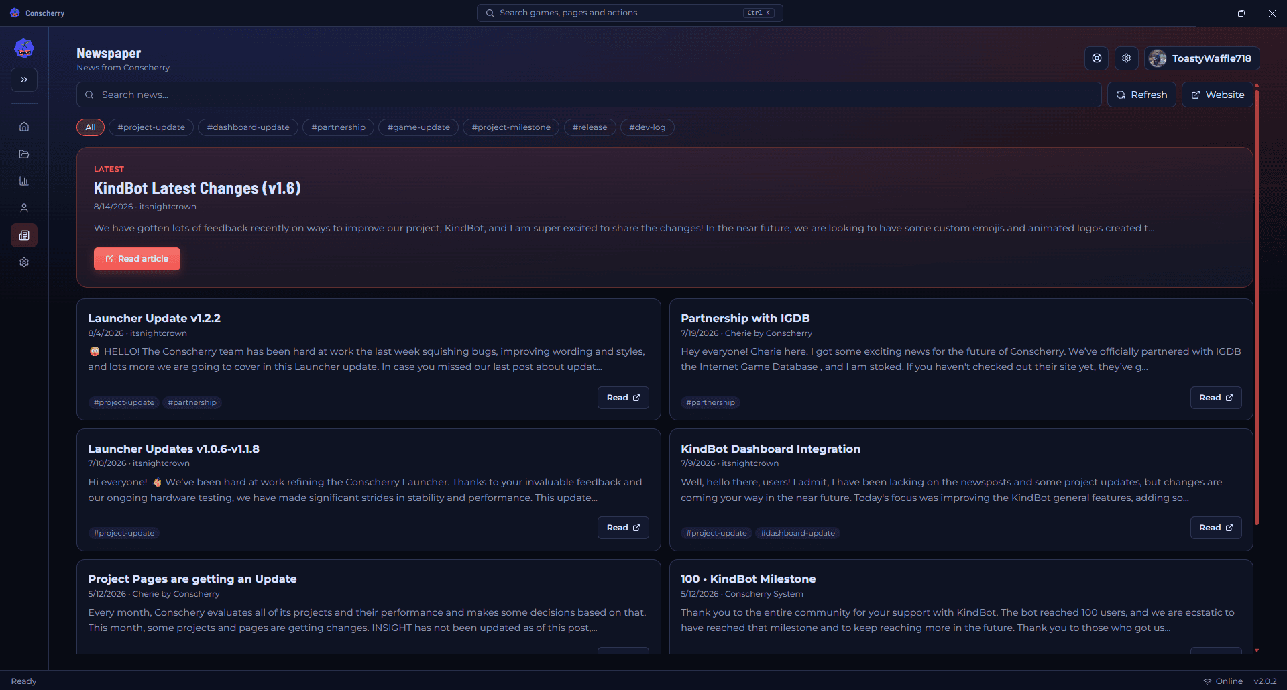Filter news by the #release chip
Image resolution: width=1287 pixels, height=690 pixels.
point(590,127)
